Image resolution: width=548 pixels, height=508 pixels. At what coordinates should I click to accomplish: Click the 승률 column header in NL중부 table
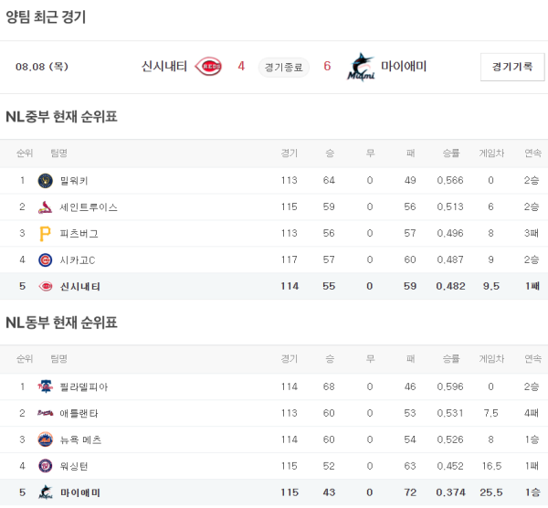450,153
